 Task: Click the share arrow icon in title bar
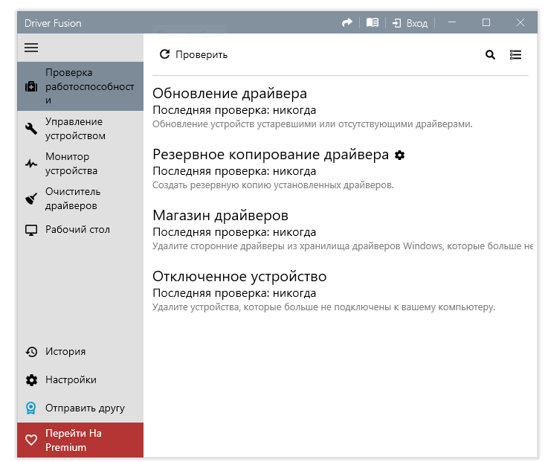click(346, 23)
